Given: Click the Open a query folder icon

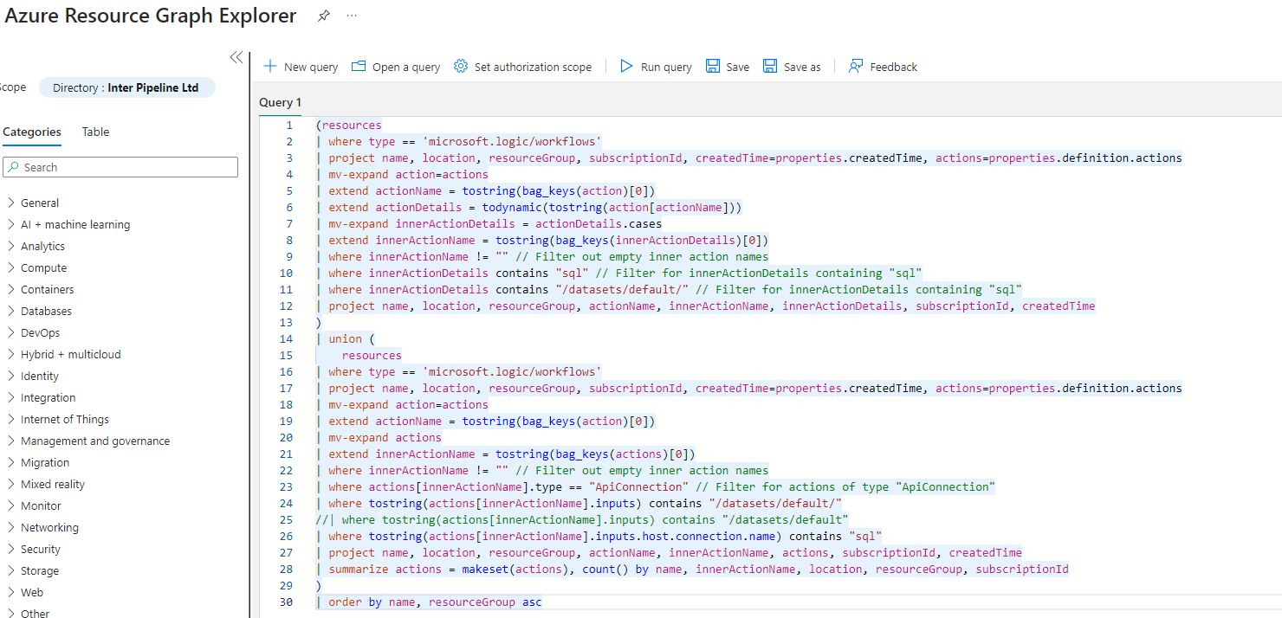Looking at the screenshot, I should tap(358, 67).
